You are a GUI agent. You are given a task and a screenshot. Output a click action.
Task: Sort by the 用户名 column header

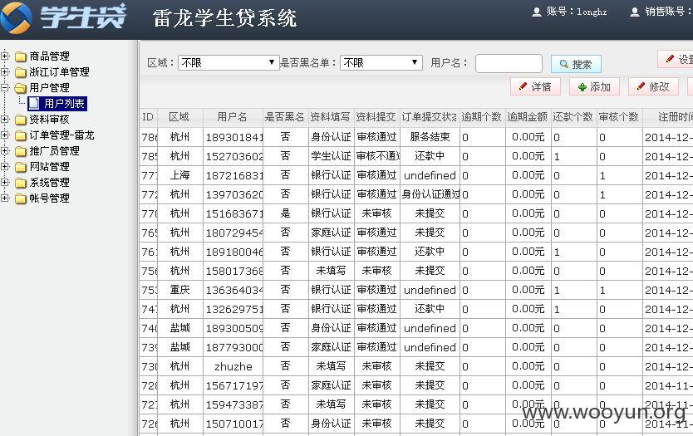tap(233, 117)
